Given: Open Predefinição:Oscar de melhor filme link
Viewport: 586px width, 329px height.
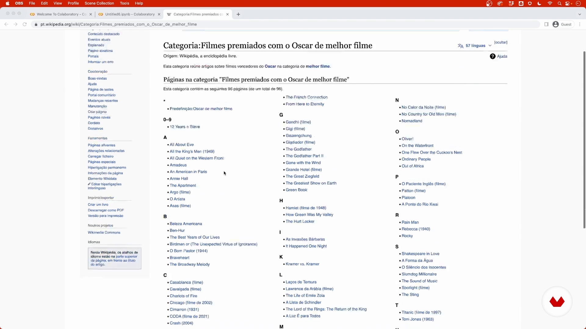Looking at the screenshot, I should click(x=201, y=109).
